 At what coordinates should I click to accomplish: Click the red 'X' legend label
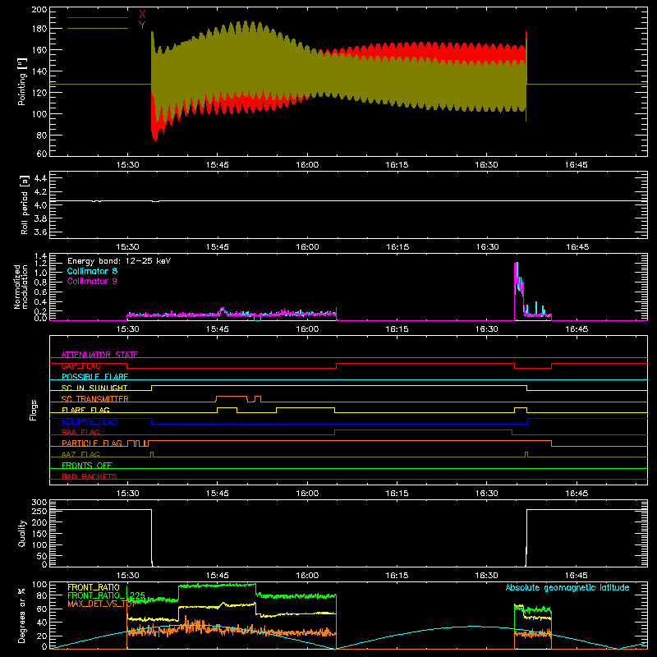[x=142, y=15]
